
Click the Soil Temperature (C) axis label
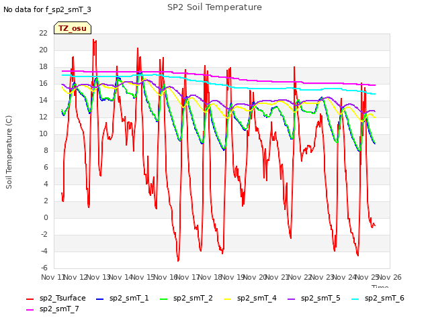click(9, 152)
